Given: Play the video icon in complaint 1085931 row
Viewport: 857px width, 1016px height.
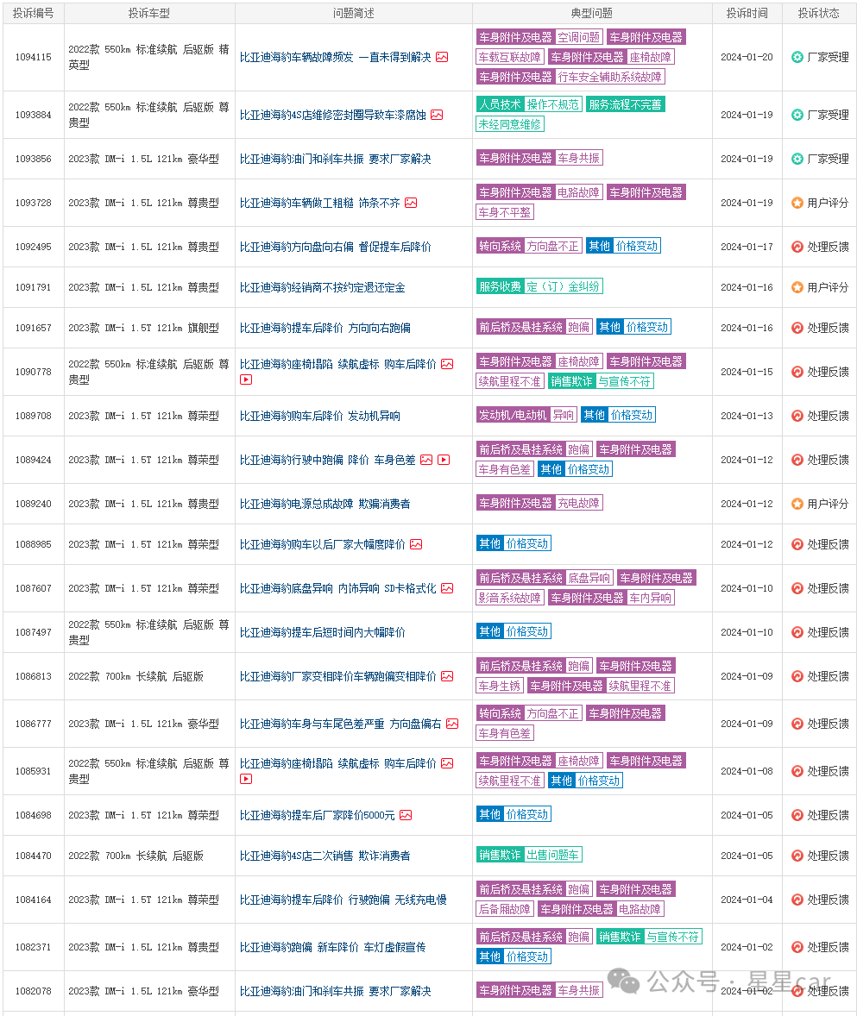Looking at the screenshot, I should pos(246,779).
